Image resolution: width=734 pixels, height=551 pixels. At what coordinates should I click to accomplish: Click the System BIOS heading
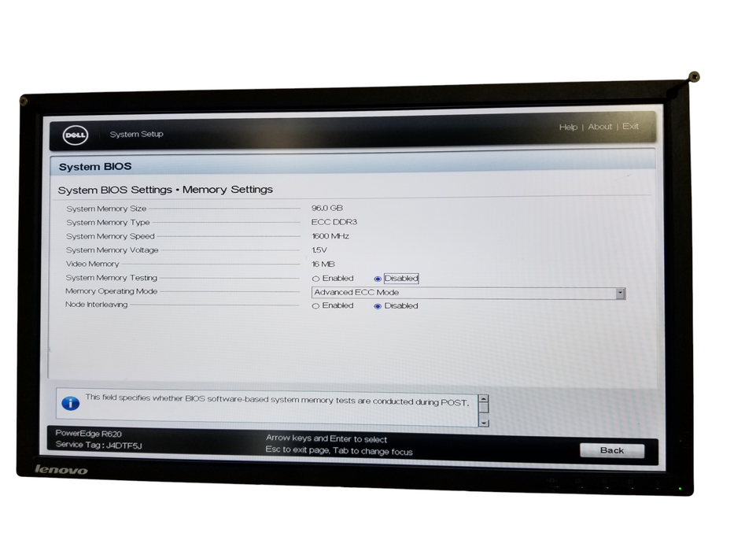[95, 167]
